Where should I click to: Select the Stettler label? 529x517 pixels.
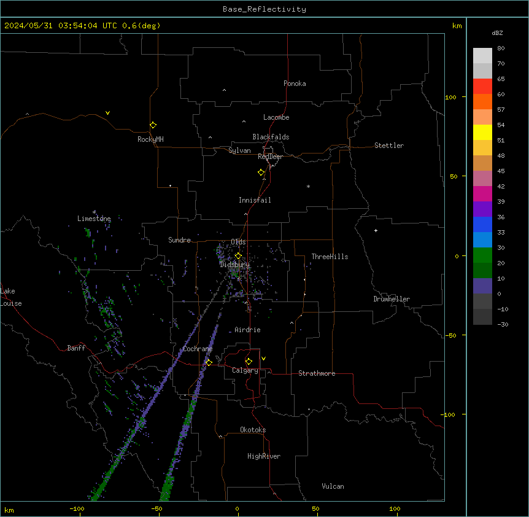click(389, 146)
